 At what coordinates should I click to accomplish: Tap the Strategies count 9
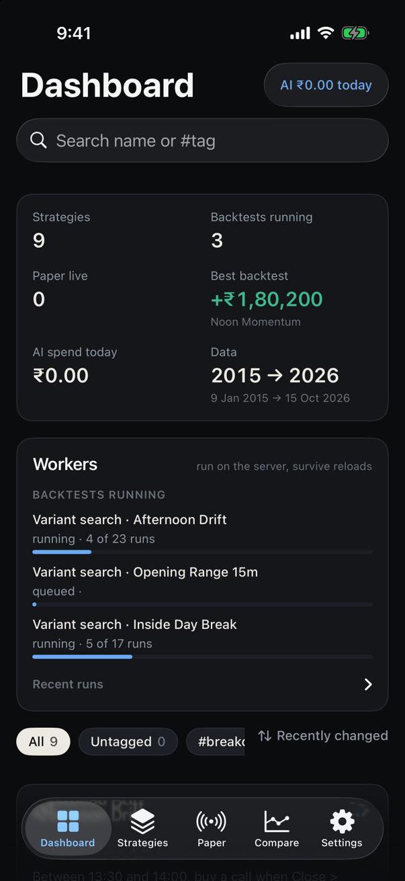tap(39, 241)
